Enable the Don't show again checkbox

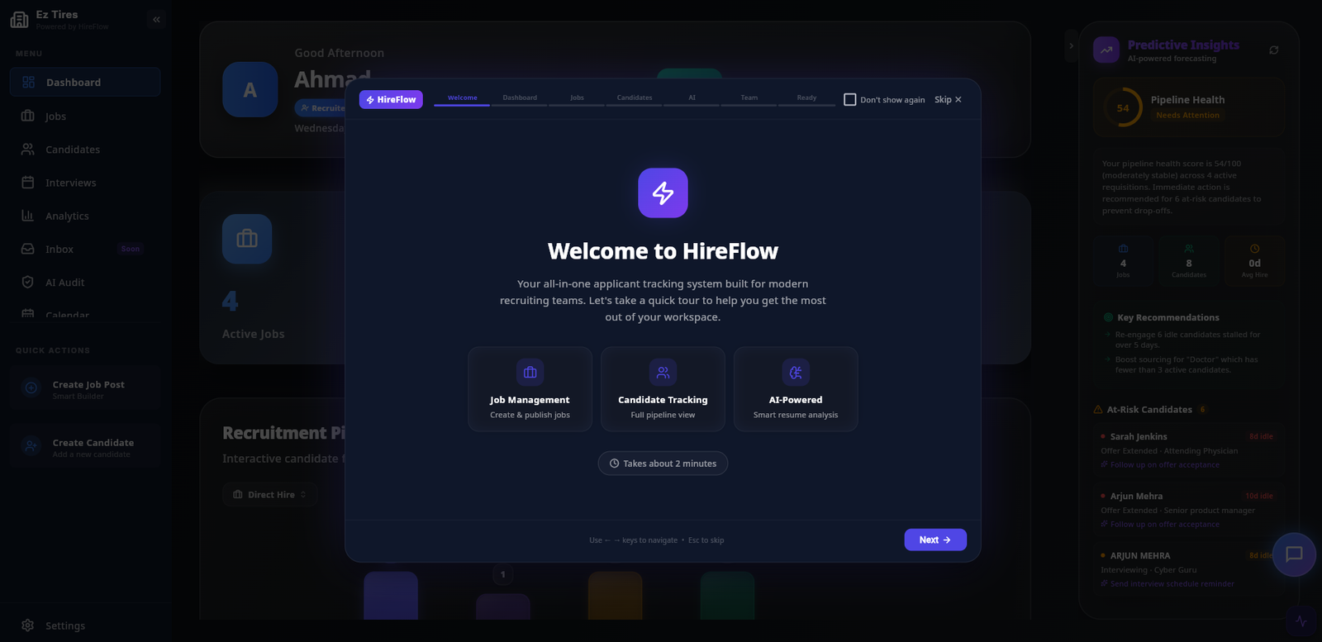(x=849, y=99)
